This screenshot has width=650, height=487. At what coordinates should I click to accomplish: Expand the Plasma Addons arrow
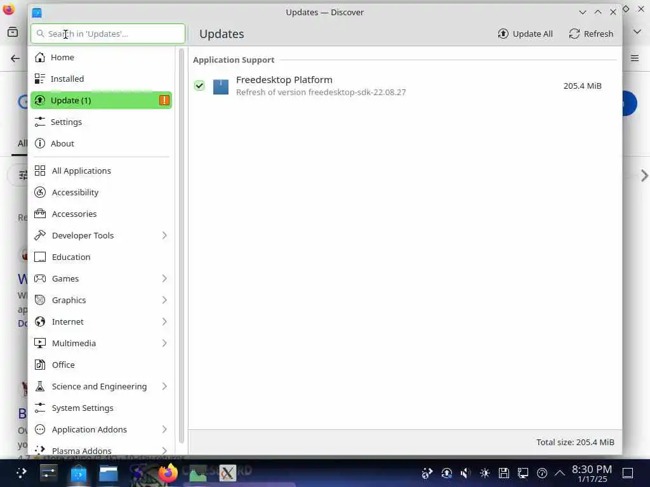pyautogui.click(x=164, y=450)
